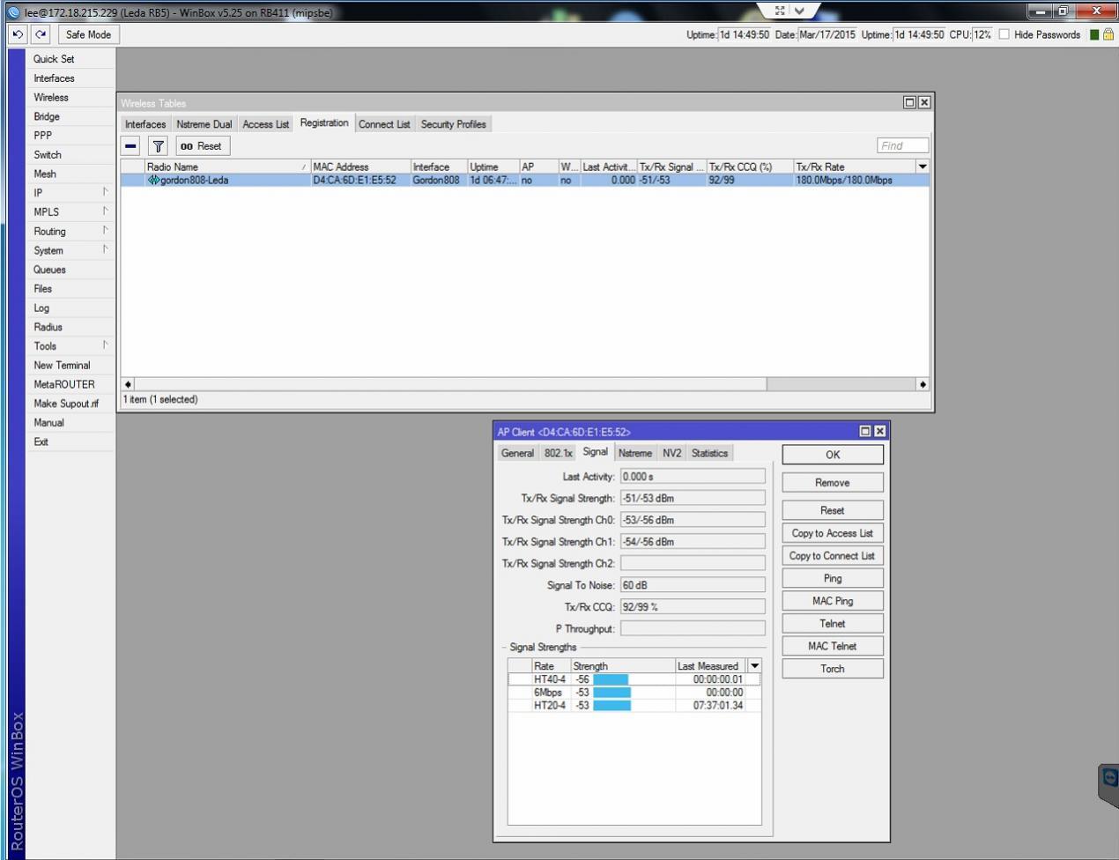
Task: Click the Find search field
Action: pos(902,146)
